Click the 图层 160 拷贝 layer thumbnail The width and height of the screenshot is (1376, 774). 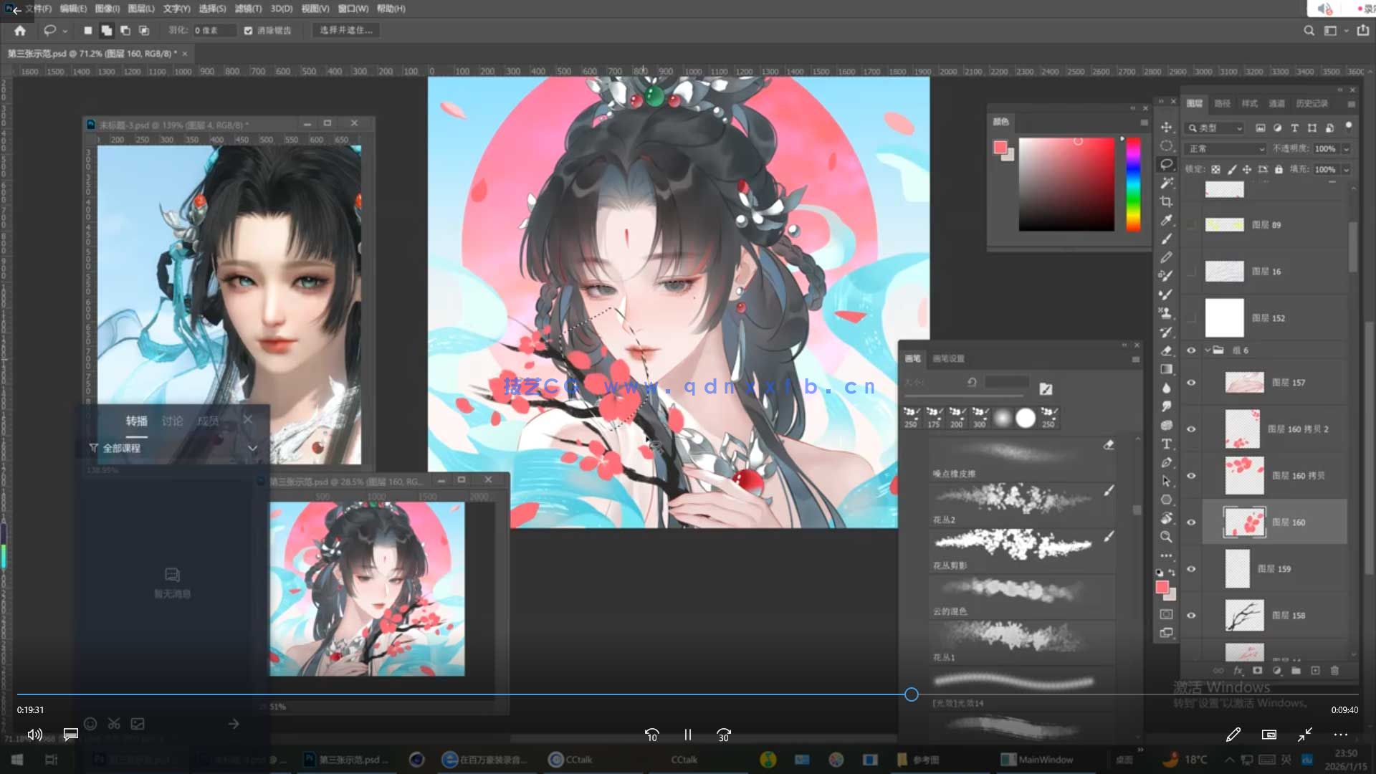[1243, 476]
